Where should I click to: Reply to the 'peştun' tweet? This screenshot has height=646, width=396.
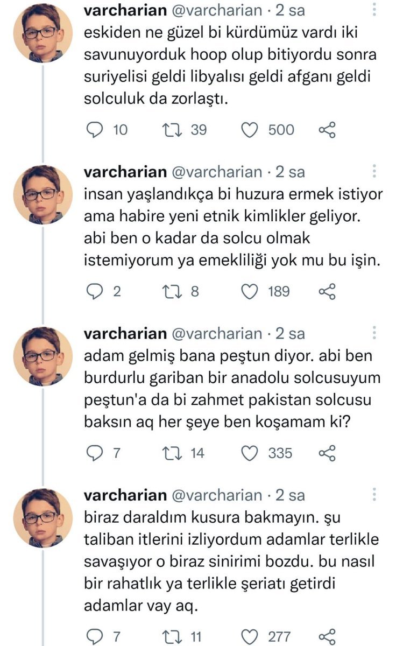[x=95, y=453]
